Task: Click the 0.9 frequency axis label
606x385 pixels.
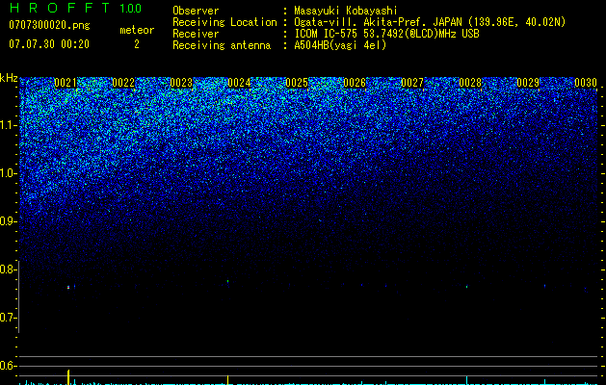Action: pyautogui.click(x=7, y=221)
